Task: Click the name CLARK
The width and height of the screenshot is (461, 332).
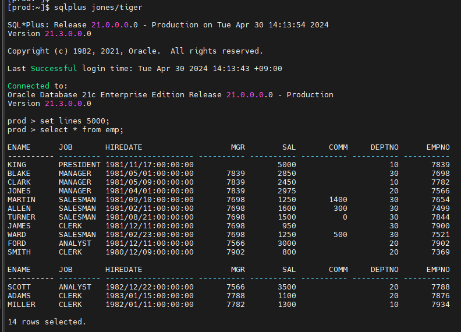Action: [x=19, y=182]
